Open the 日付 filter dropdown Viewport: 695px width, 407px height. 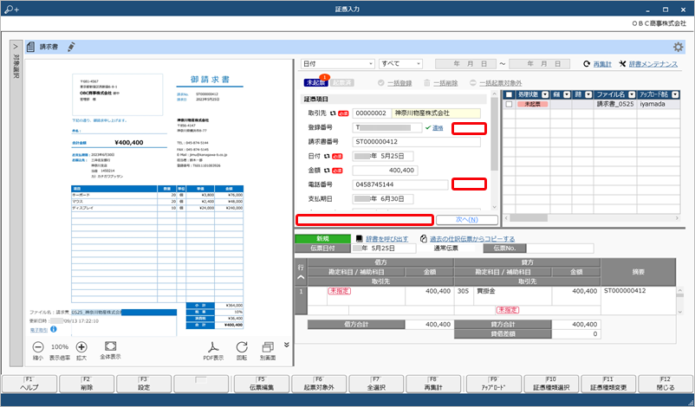[338, 64]
